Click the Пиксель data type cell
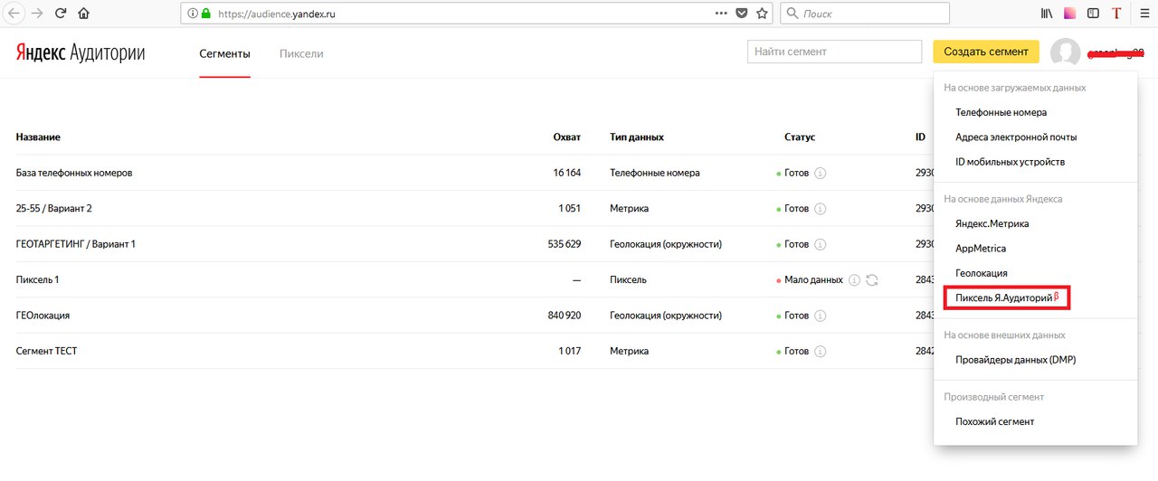Viewport: 1158px width, 481px height. pos(628,280)
